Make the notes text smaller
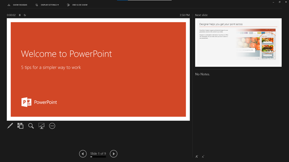 tap(203, 156)
